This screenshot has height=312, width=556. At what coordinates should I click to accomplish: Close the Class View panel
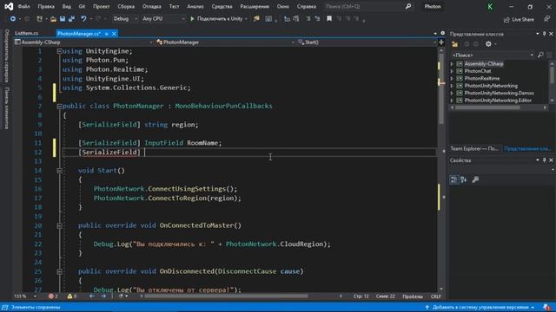(x=551, y=34)
